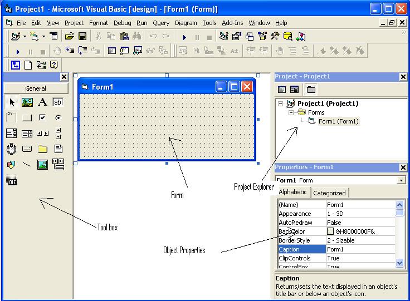The height and width of the screenshot is (301, 410).
Task: Select the OptionButton control in toolbox
Action: point(58,118)
